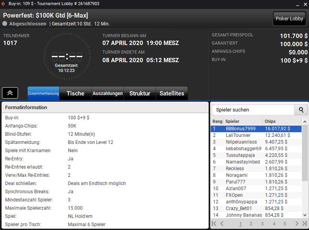Go to next rankings page arrow

pos(297,224)
